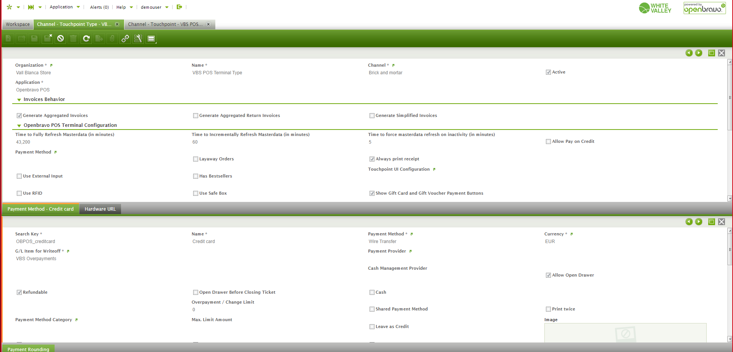
Task: Maximize the Payment Method form panel
Action: (x=712, y=222)
